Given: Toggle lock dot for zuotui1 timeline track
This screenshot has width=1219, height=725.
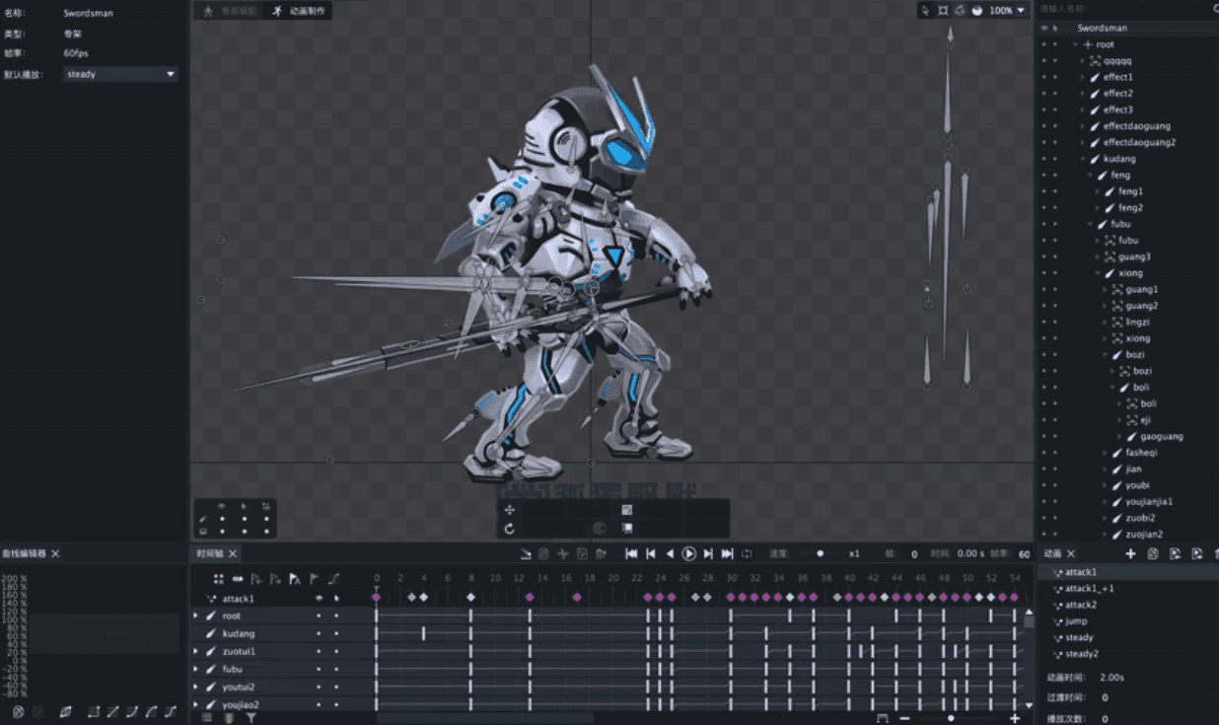Looking at the screenshot, I should pos(336,652).
